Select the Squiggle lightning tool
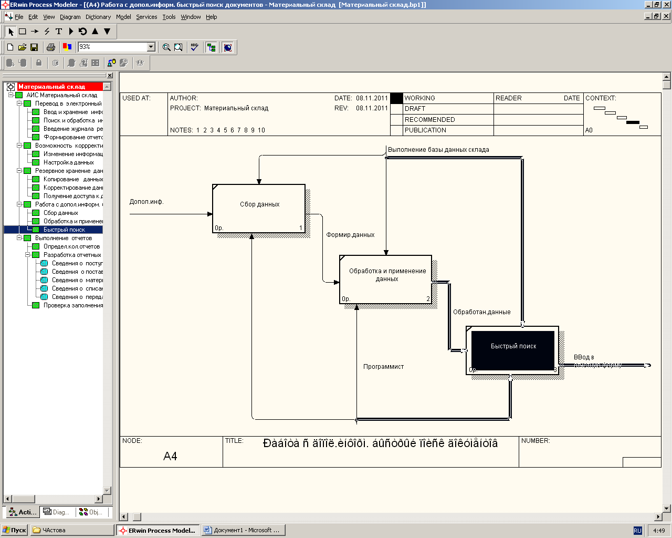Viewport: 672px width, 538px height. (47, 32)
